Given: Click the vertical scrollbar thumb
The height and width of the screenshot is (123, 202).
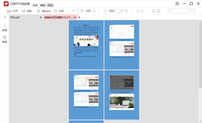Looking at the screenshot, I should 200,56.
